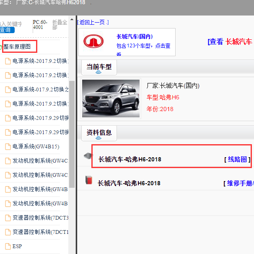
Task: Click the red book icon of 维修手册 row
Action: click(89, 180)
